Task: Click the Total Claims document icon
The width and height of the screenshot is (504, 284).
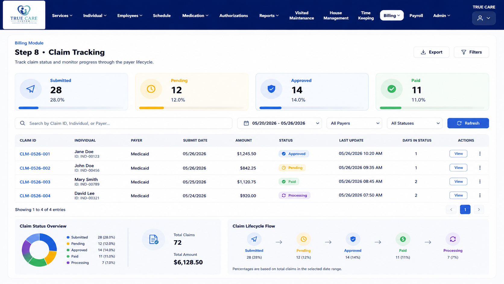Action: [153, 239]
